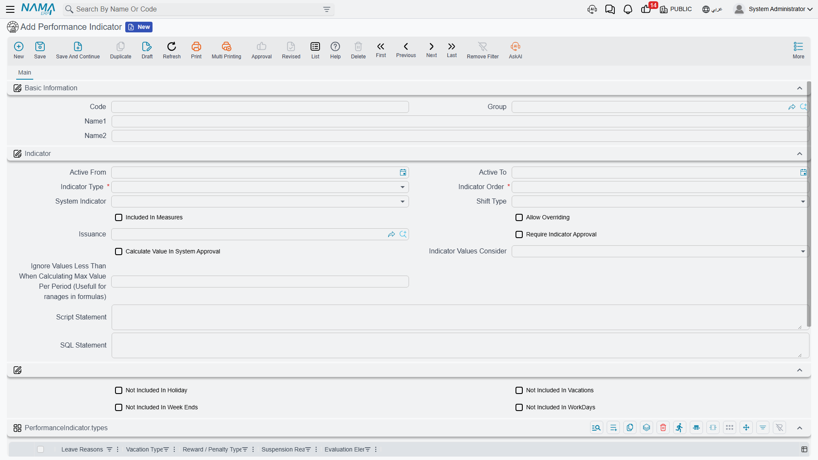This screenshot has width=818, height=460.
Task: Open the hamburger main menu
Action: 10,9
